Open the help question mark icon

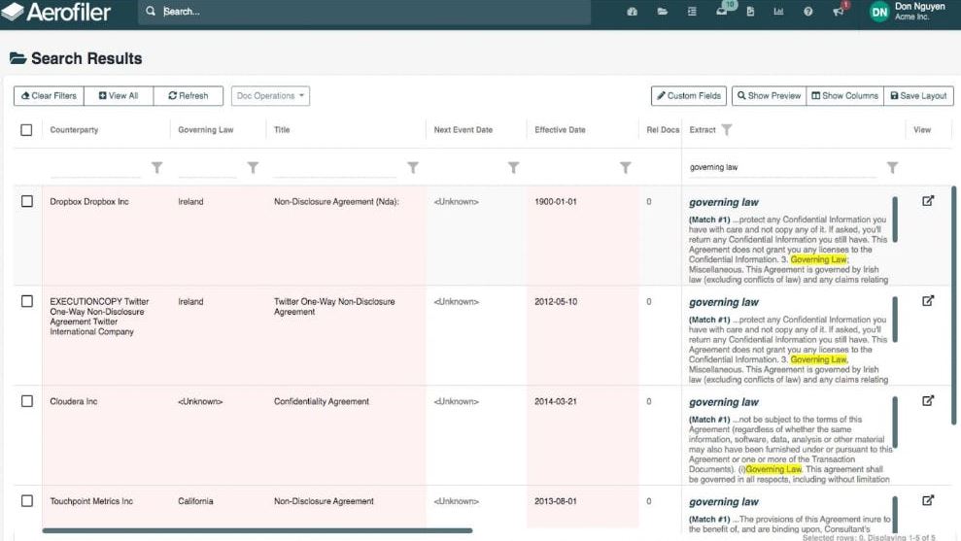[807, 12]
